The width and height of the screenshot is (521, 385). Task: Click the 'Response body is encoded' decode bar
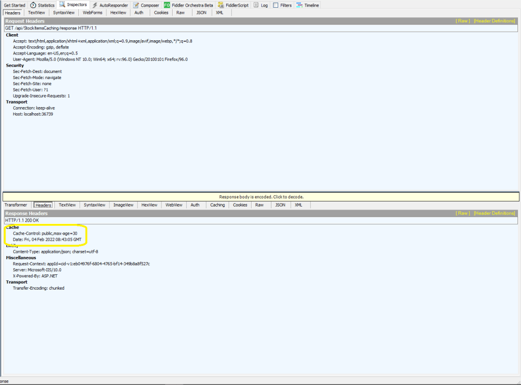(x=261, y=197)
